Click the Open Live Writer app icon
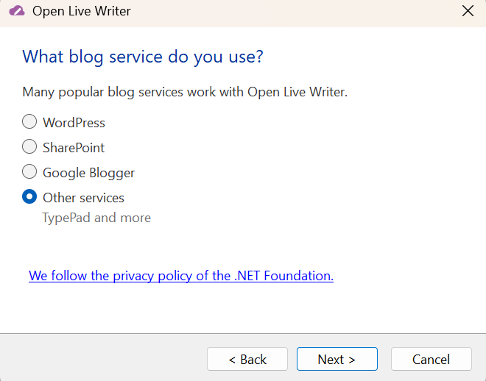 (x=17, y=12)
